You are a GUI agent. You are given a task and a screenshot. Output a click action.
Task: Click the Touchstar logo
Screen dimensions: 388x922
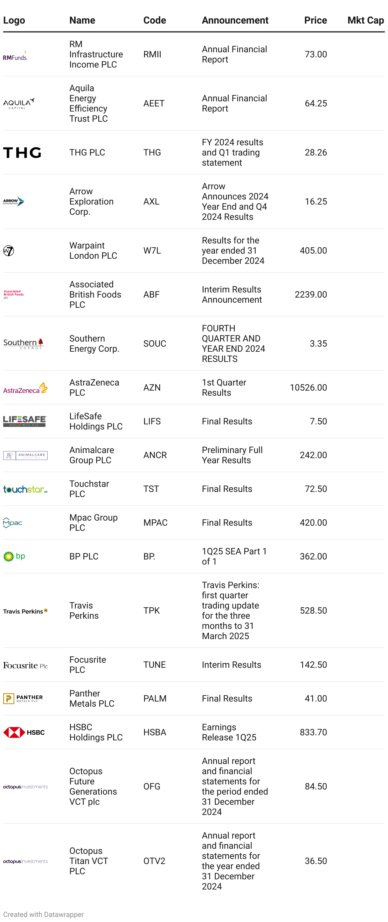[x=25, y=489]
